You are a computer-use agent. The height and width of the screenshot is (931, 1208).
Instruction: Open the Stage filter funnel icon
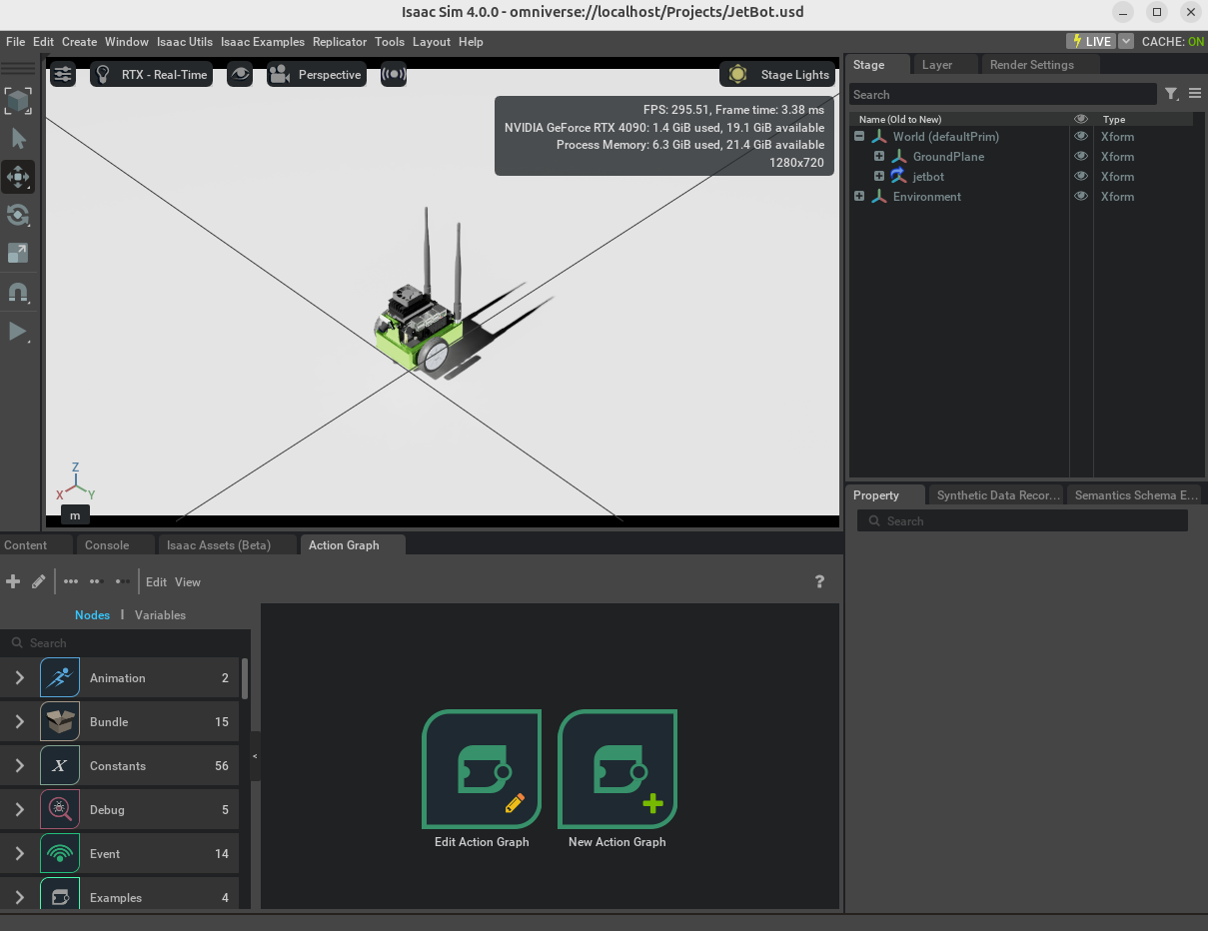coord(1172,94)
